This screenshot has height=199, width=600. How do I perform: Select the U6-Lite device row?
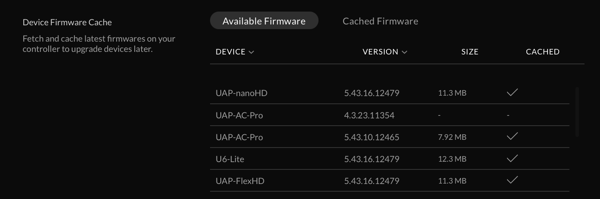pyautogui.click(x=230, y=159)
